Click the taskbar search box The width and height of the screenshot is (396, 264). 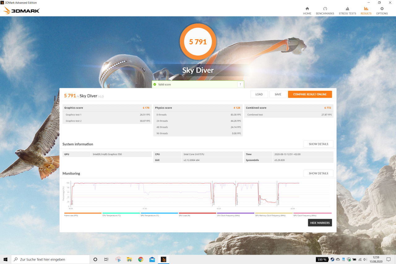(x=50, y=259)
